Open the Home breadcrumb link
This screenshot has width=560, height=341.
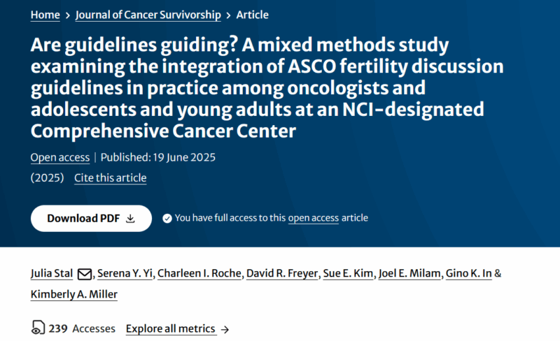[45, 15]
